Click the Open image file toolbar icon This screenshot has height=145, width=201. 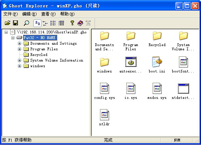[x=8, y=23]
